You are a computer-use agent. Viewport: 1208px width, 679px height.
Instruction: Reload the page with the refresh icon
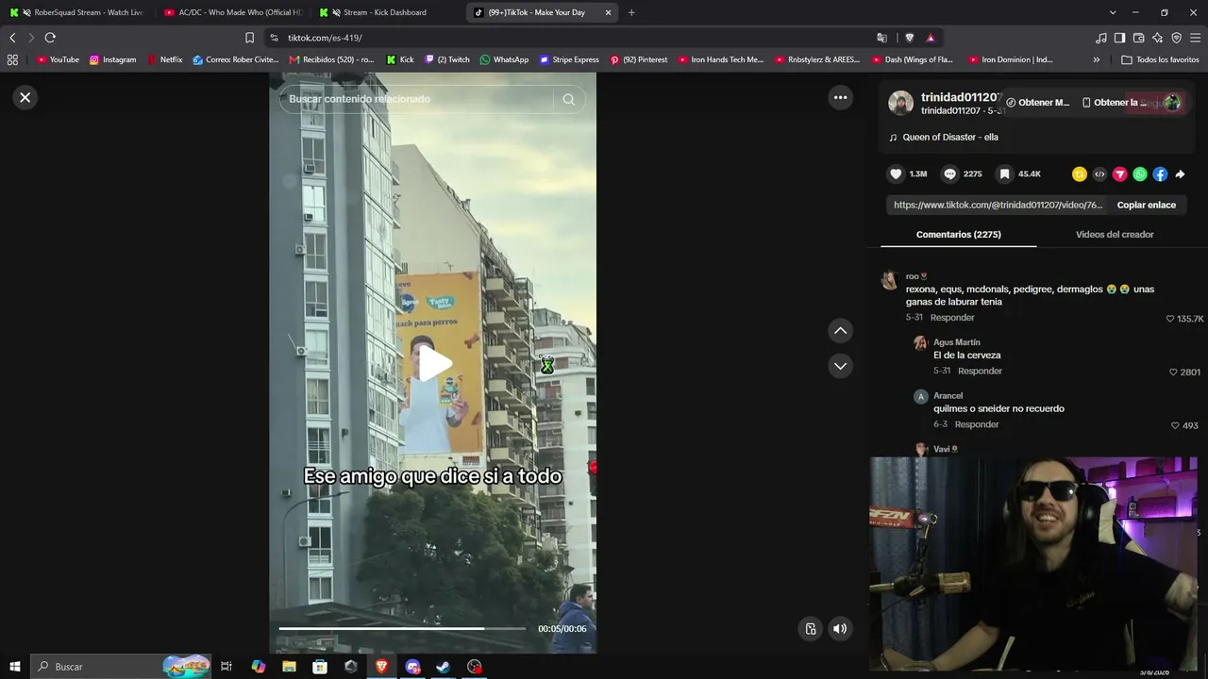click(x=50, y=38)
